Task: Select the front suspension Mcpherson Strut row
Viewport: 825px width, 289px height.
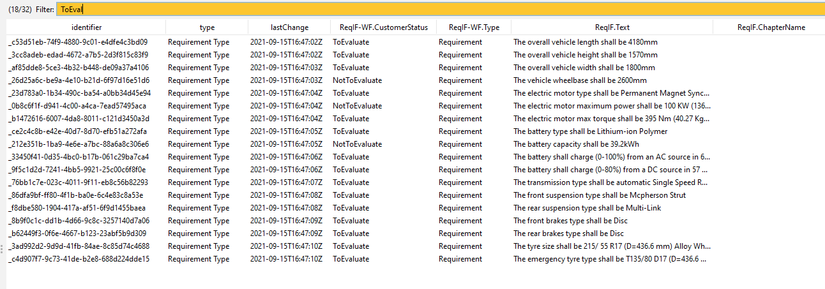Action: [599, 195]
